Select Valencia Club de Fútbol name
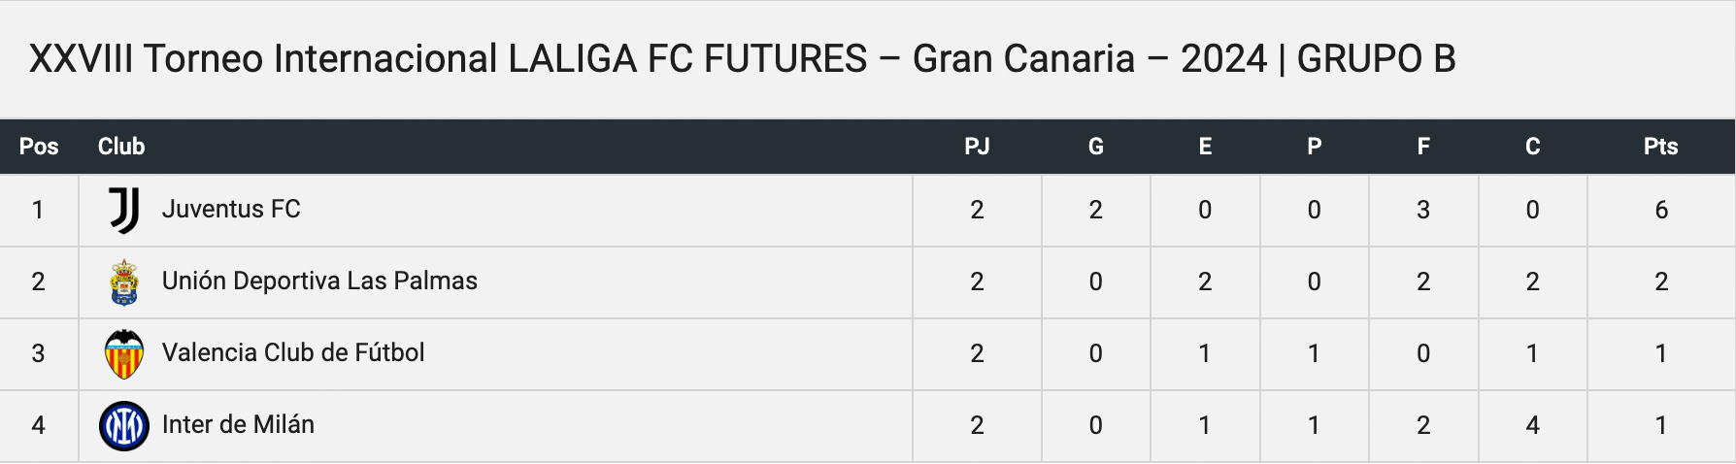The image size is (1736, 464). coord(293,352)
